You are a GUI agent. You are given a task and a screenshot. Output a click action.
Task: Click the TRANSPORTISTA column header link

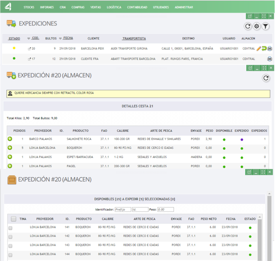[134, 39]
